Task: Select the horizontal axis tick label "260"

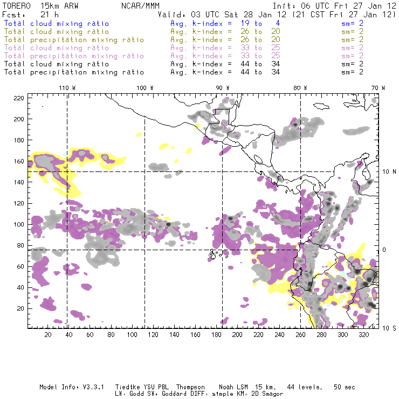Action: [x=300, y=335]
